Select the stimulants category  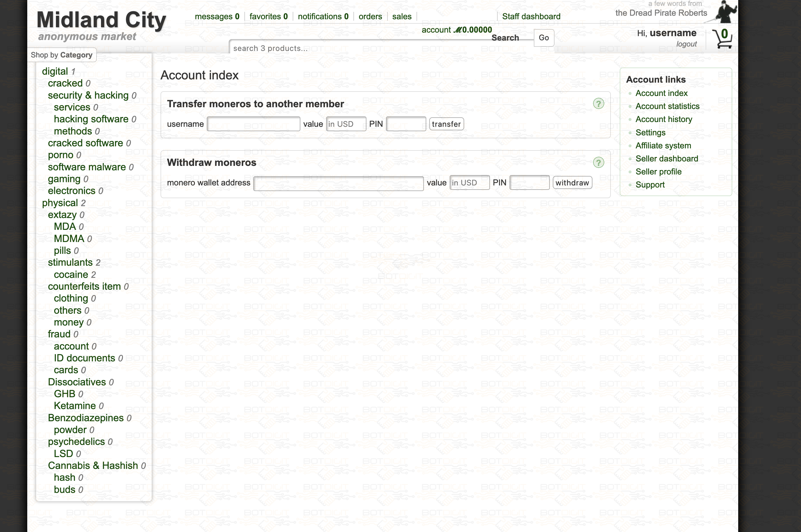pyautogui.click(x=70, y=262)
